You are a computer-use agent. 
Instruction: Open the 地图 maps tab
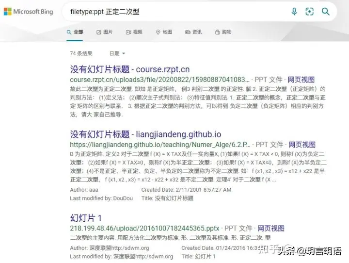(x=164, y=32)
